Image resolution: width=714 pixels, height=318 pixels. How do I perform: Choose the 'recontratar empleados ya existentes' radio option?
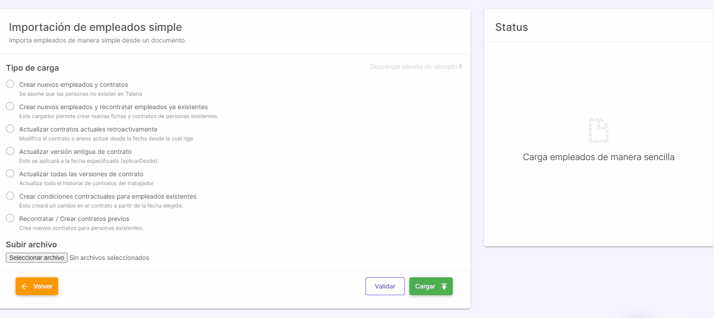coord(10,106)
